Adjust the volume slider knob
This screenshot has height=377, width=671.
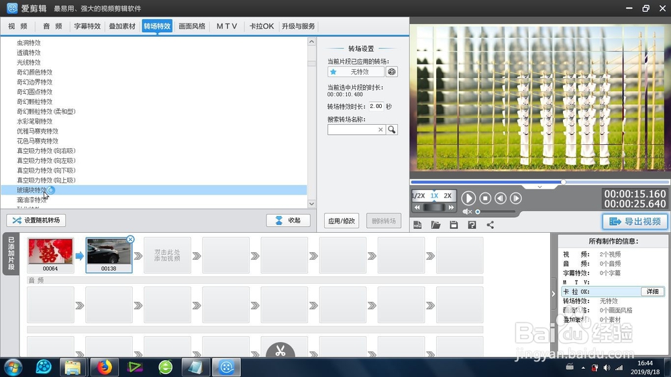[x=478, y=211]
